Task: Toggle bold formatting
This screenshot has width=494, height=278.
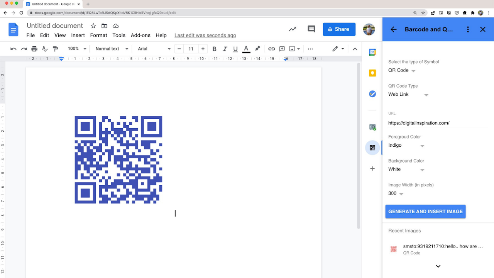Action: coord(215,49)
